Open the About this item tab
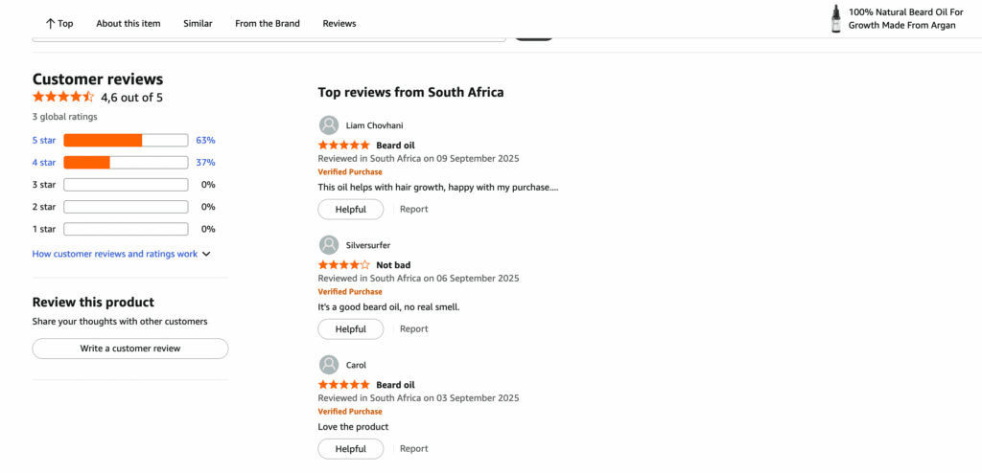 pos(129,23)
